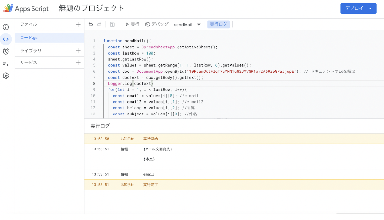
Task: Add a service with plus icon
Action: [78, 63]
